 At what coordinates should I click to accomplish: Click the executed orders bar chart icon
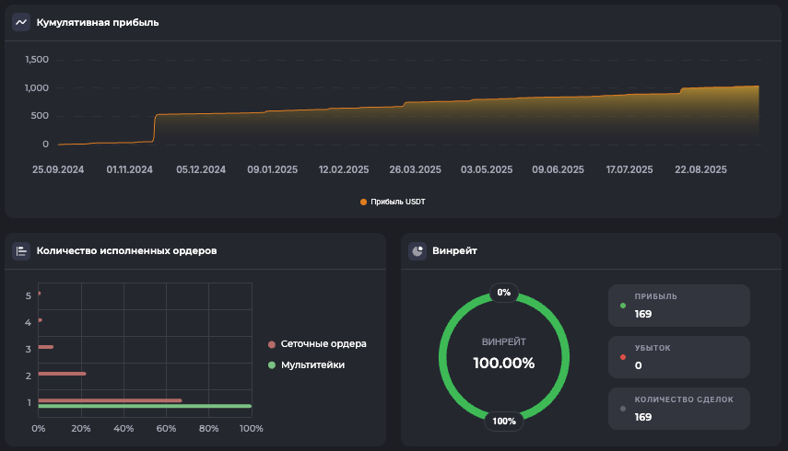(21, 250)
